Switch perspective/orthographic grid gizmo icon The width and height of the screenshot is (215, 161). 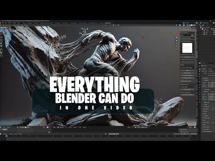point(176,46)
